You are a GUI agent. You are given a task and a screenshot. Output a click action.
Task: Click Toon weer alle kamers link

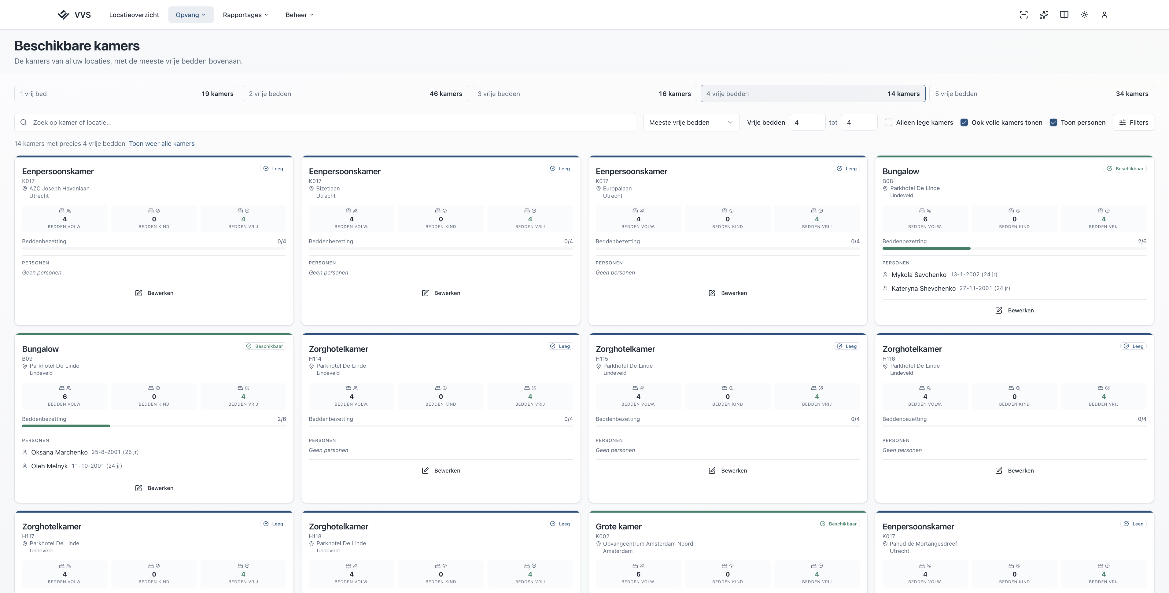(x=161, y=144)
